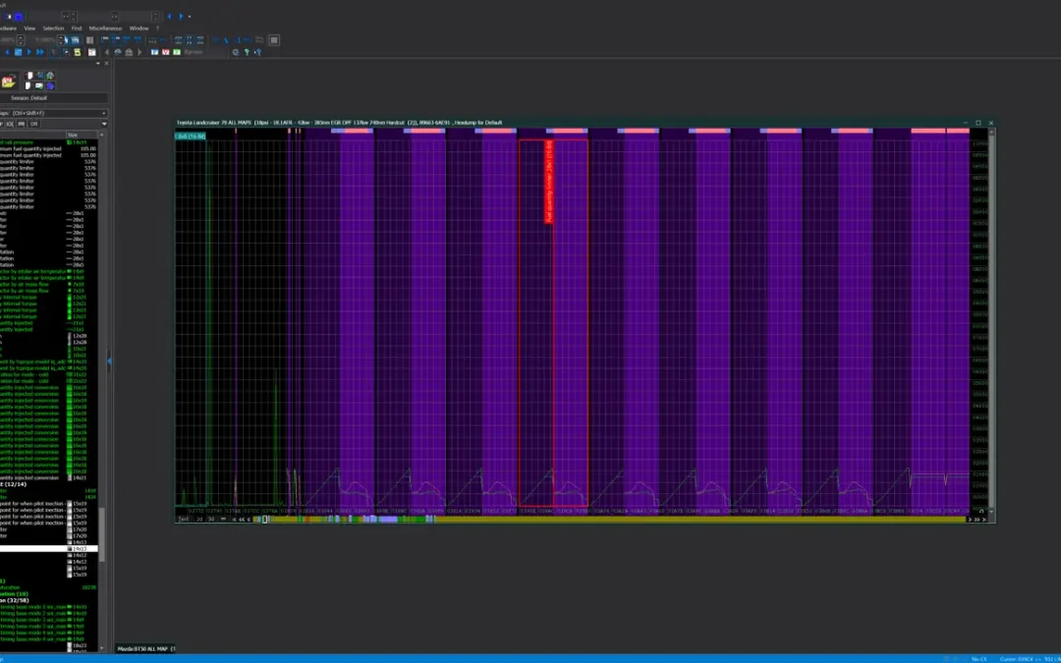Image resolution: width=1061 pixels, height=663 pixels.
Task: Click the colored overview bar under the hexdump
Action: click(609, 520)
